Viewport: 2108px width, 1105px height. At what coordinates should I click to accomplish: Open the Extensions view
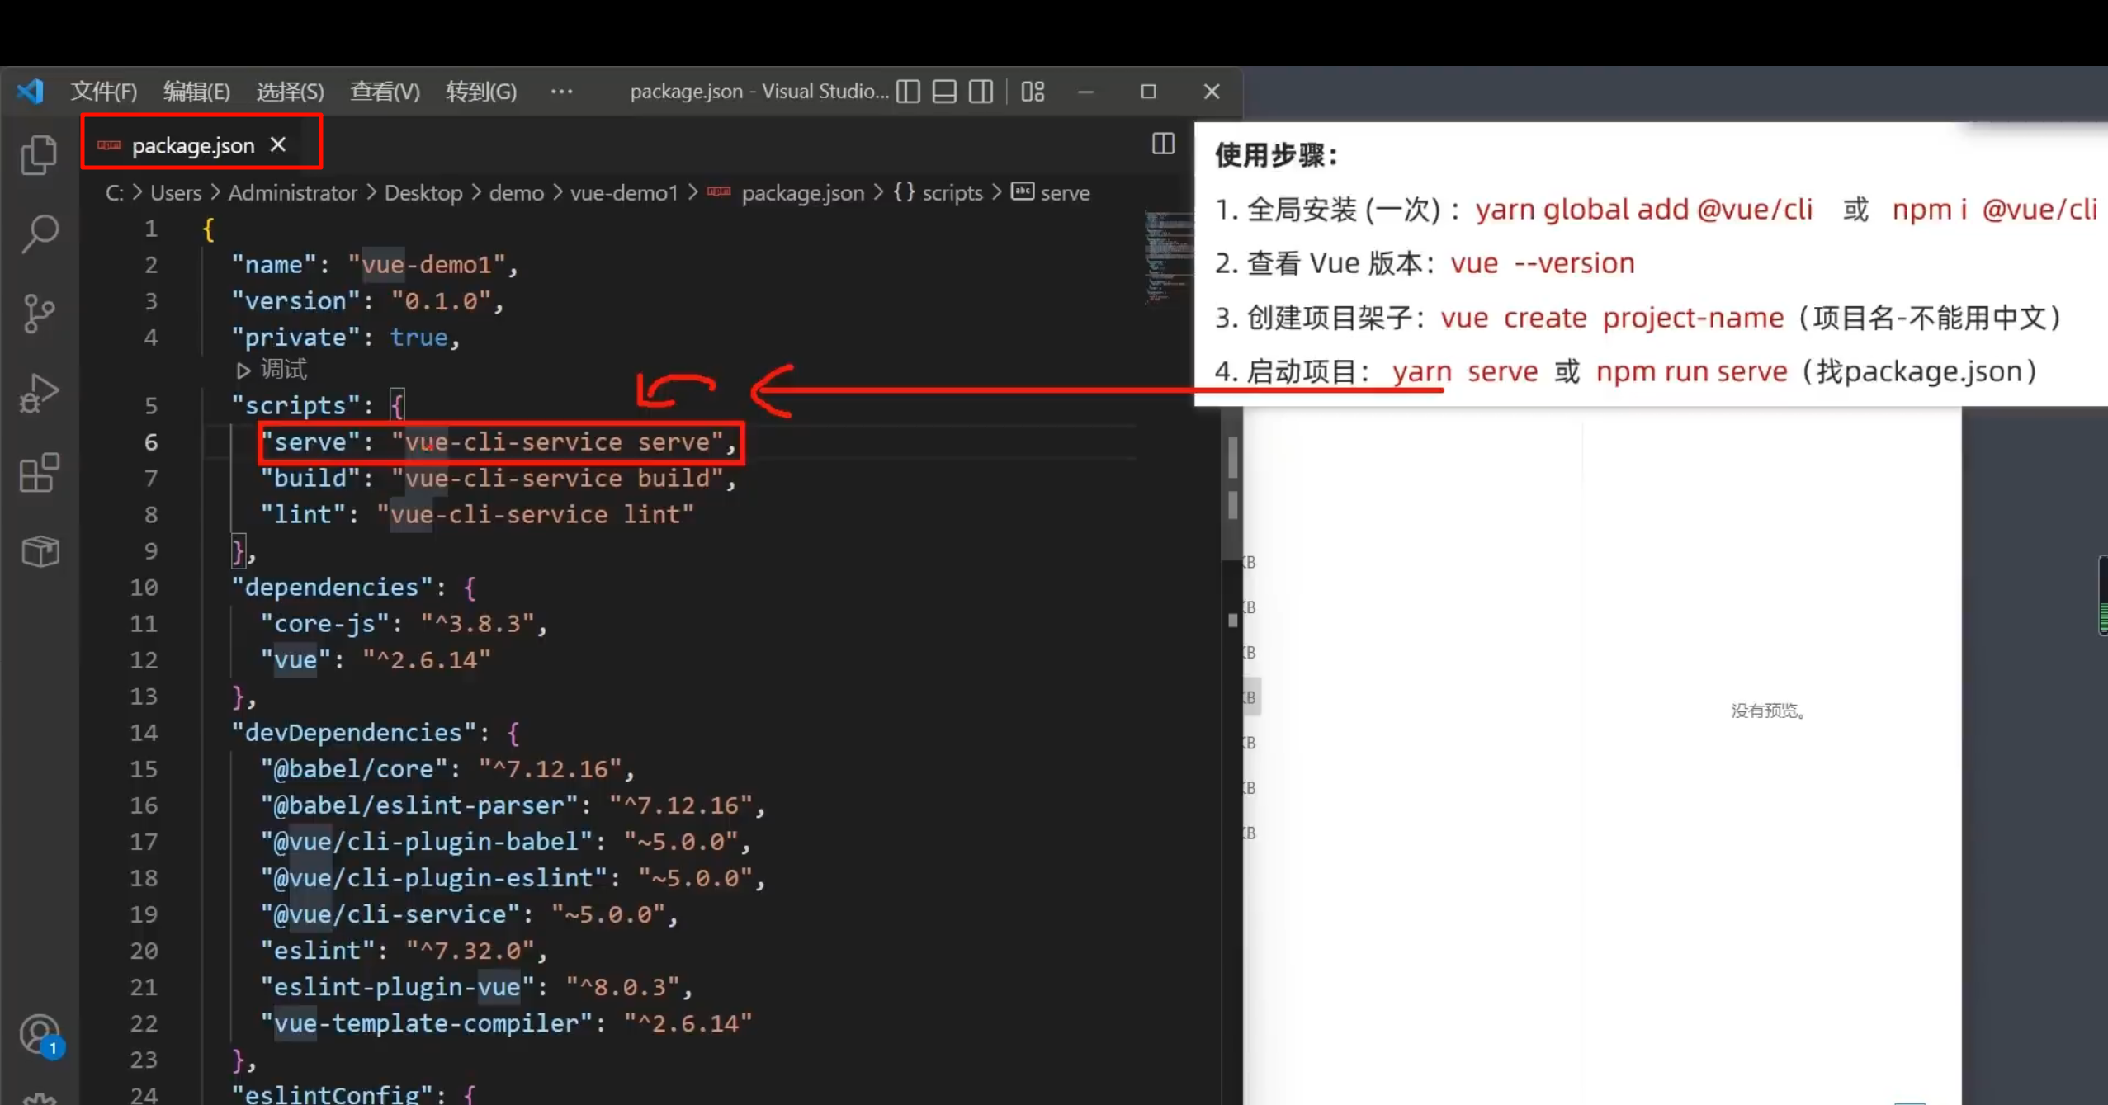click(39, 472)
